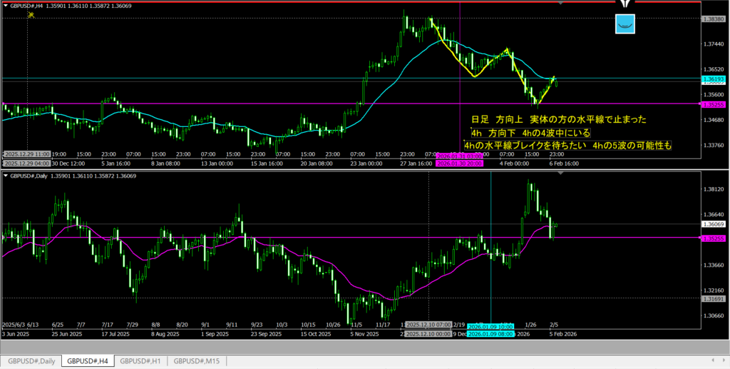The image size is (730, 369).
Task: Click the cyan 1.36193 price label on H4
Action: point(713,78)
